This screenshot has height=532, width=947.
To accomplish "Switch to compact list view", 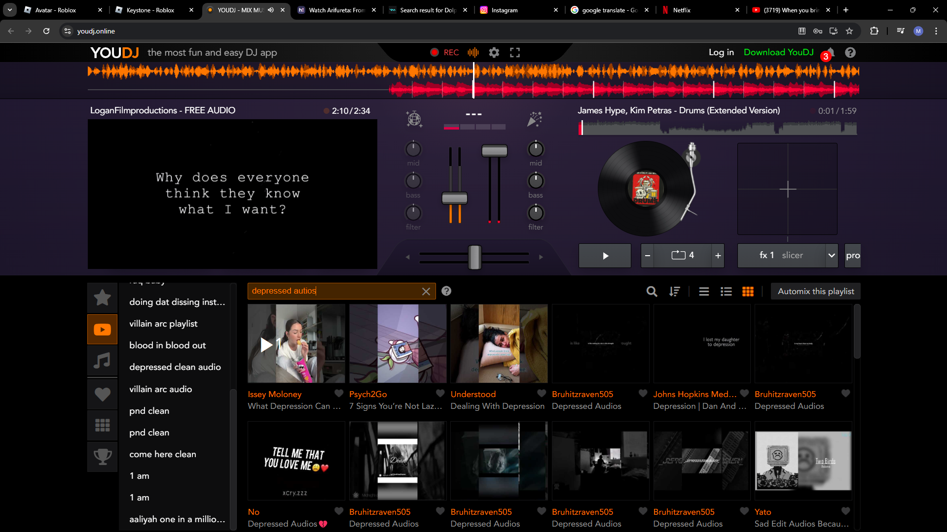I will 704,292.
